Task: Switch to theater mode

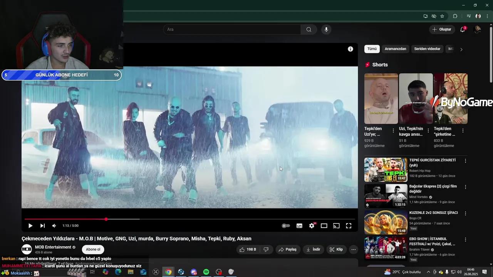Action: click(x=324, y=226)
